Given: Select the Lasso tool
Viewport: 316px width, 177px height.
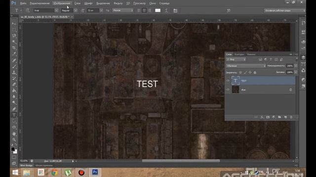Looking at the screenshot, I should pyautogui.click(x=14, y=36).
